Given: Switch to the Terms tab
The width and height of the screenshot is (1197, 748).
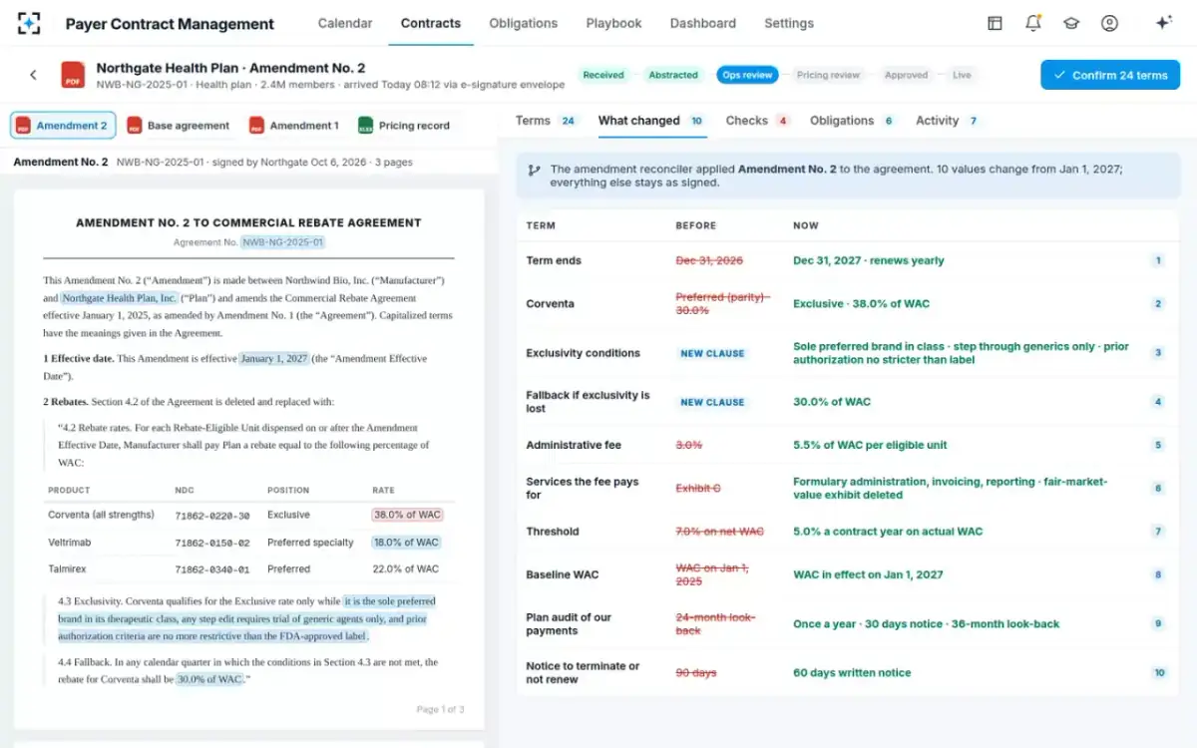Looking at the screenshot, I should point(546,121).
